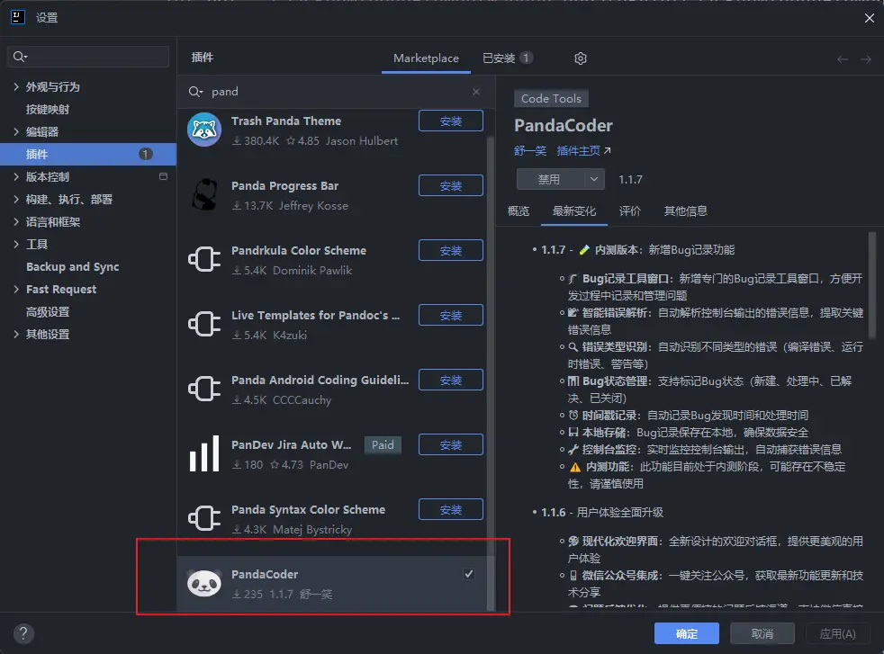The width and height of the screenshot is (884, 654).
Task: Click the Paid tag on PanDev Jira
Action: [x=383, y=444]
